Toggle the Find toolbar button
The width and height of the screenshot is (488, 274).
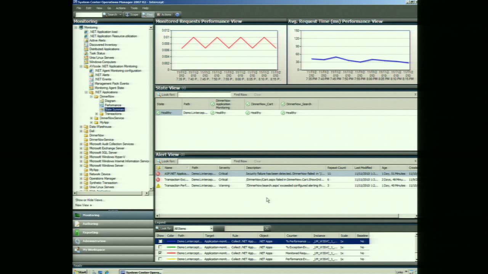coord(147,14)
